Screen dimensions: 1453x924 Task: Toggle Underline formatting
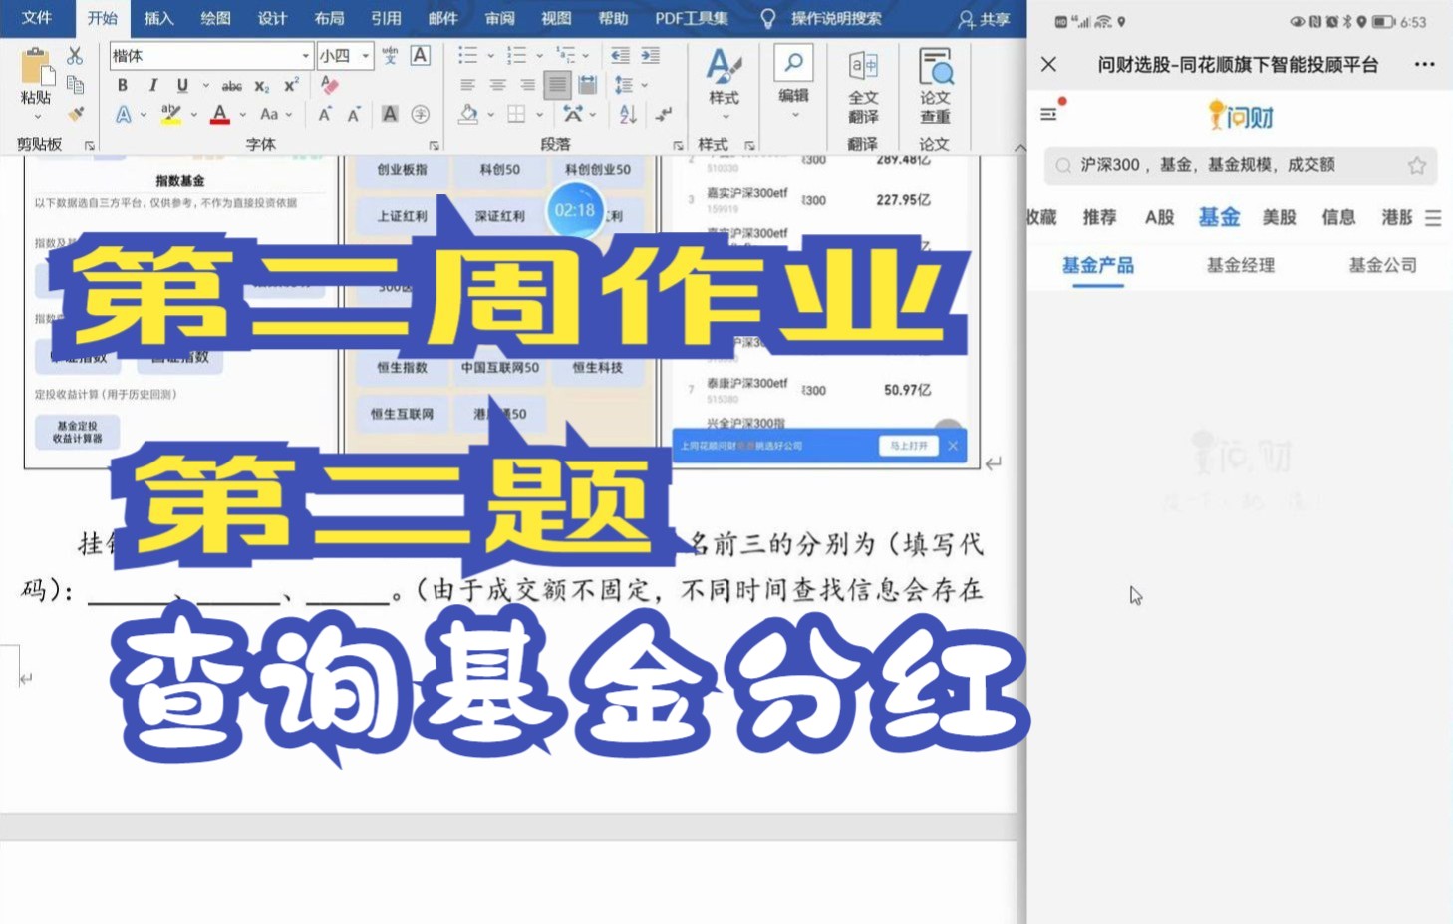[x=182, y=85]
